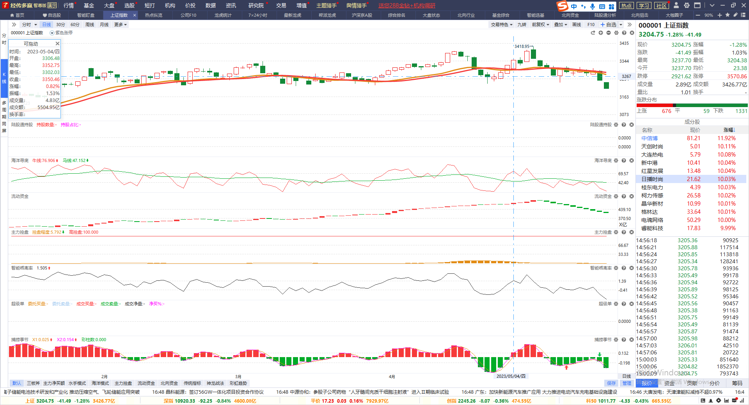Open the 更多 periods dropdown
Viewport: 749px width, 405px height.
click(121, 25)
